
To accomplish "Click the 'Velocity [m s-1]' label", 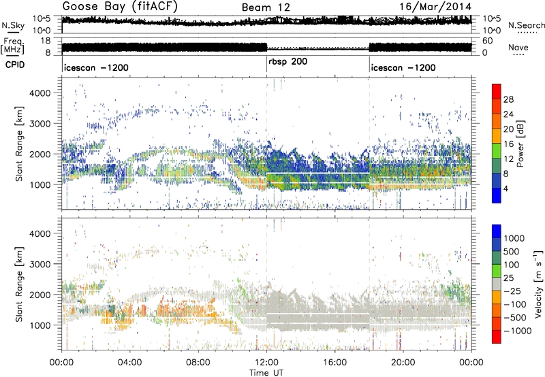I will tap(538, 284).
